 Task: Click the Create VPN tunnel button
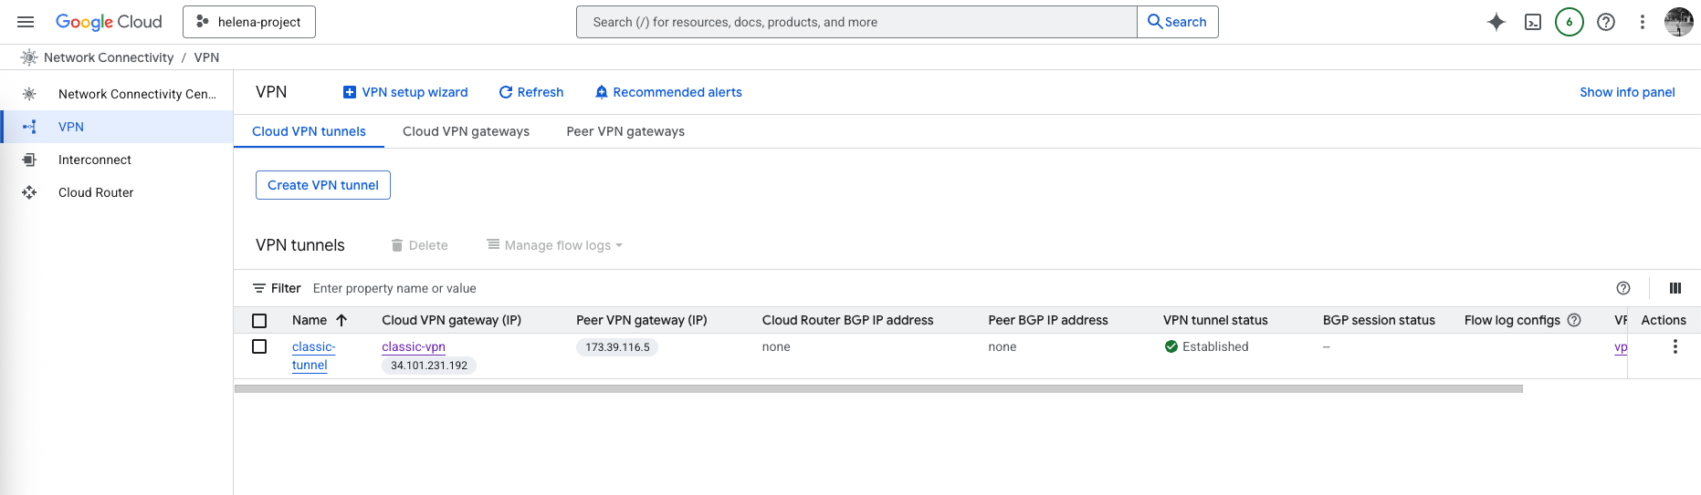point(323,185)
